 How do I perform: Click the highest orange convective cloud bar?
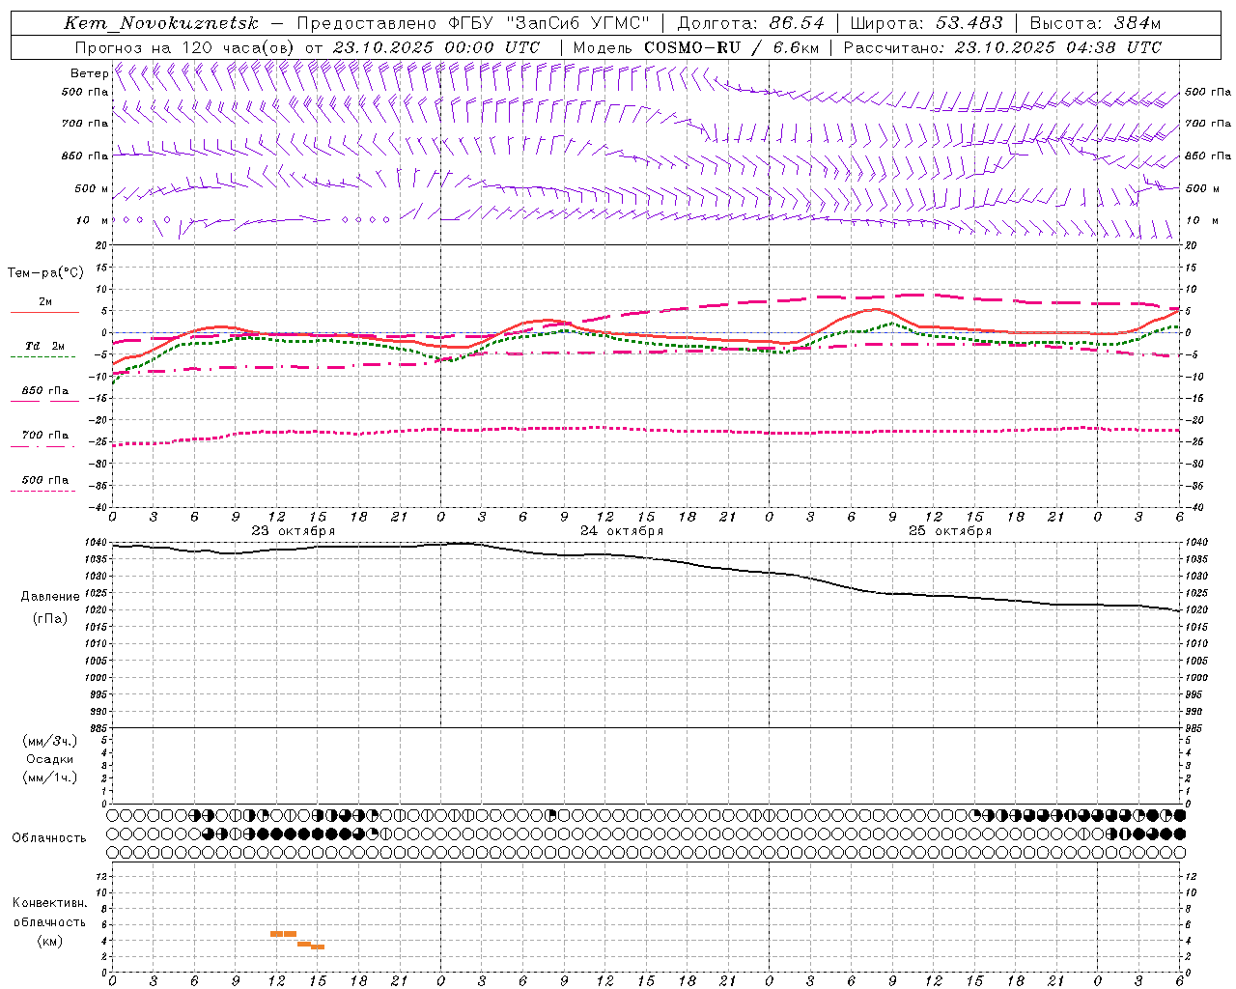pos(283,934)
